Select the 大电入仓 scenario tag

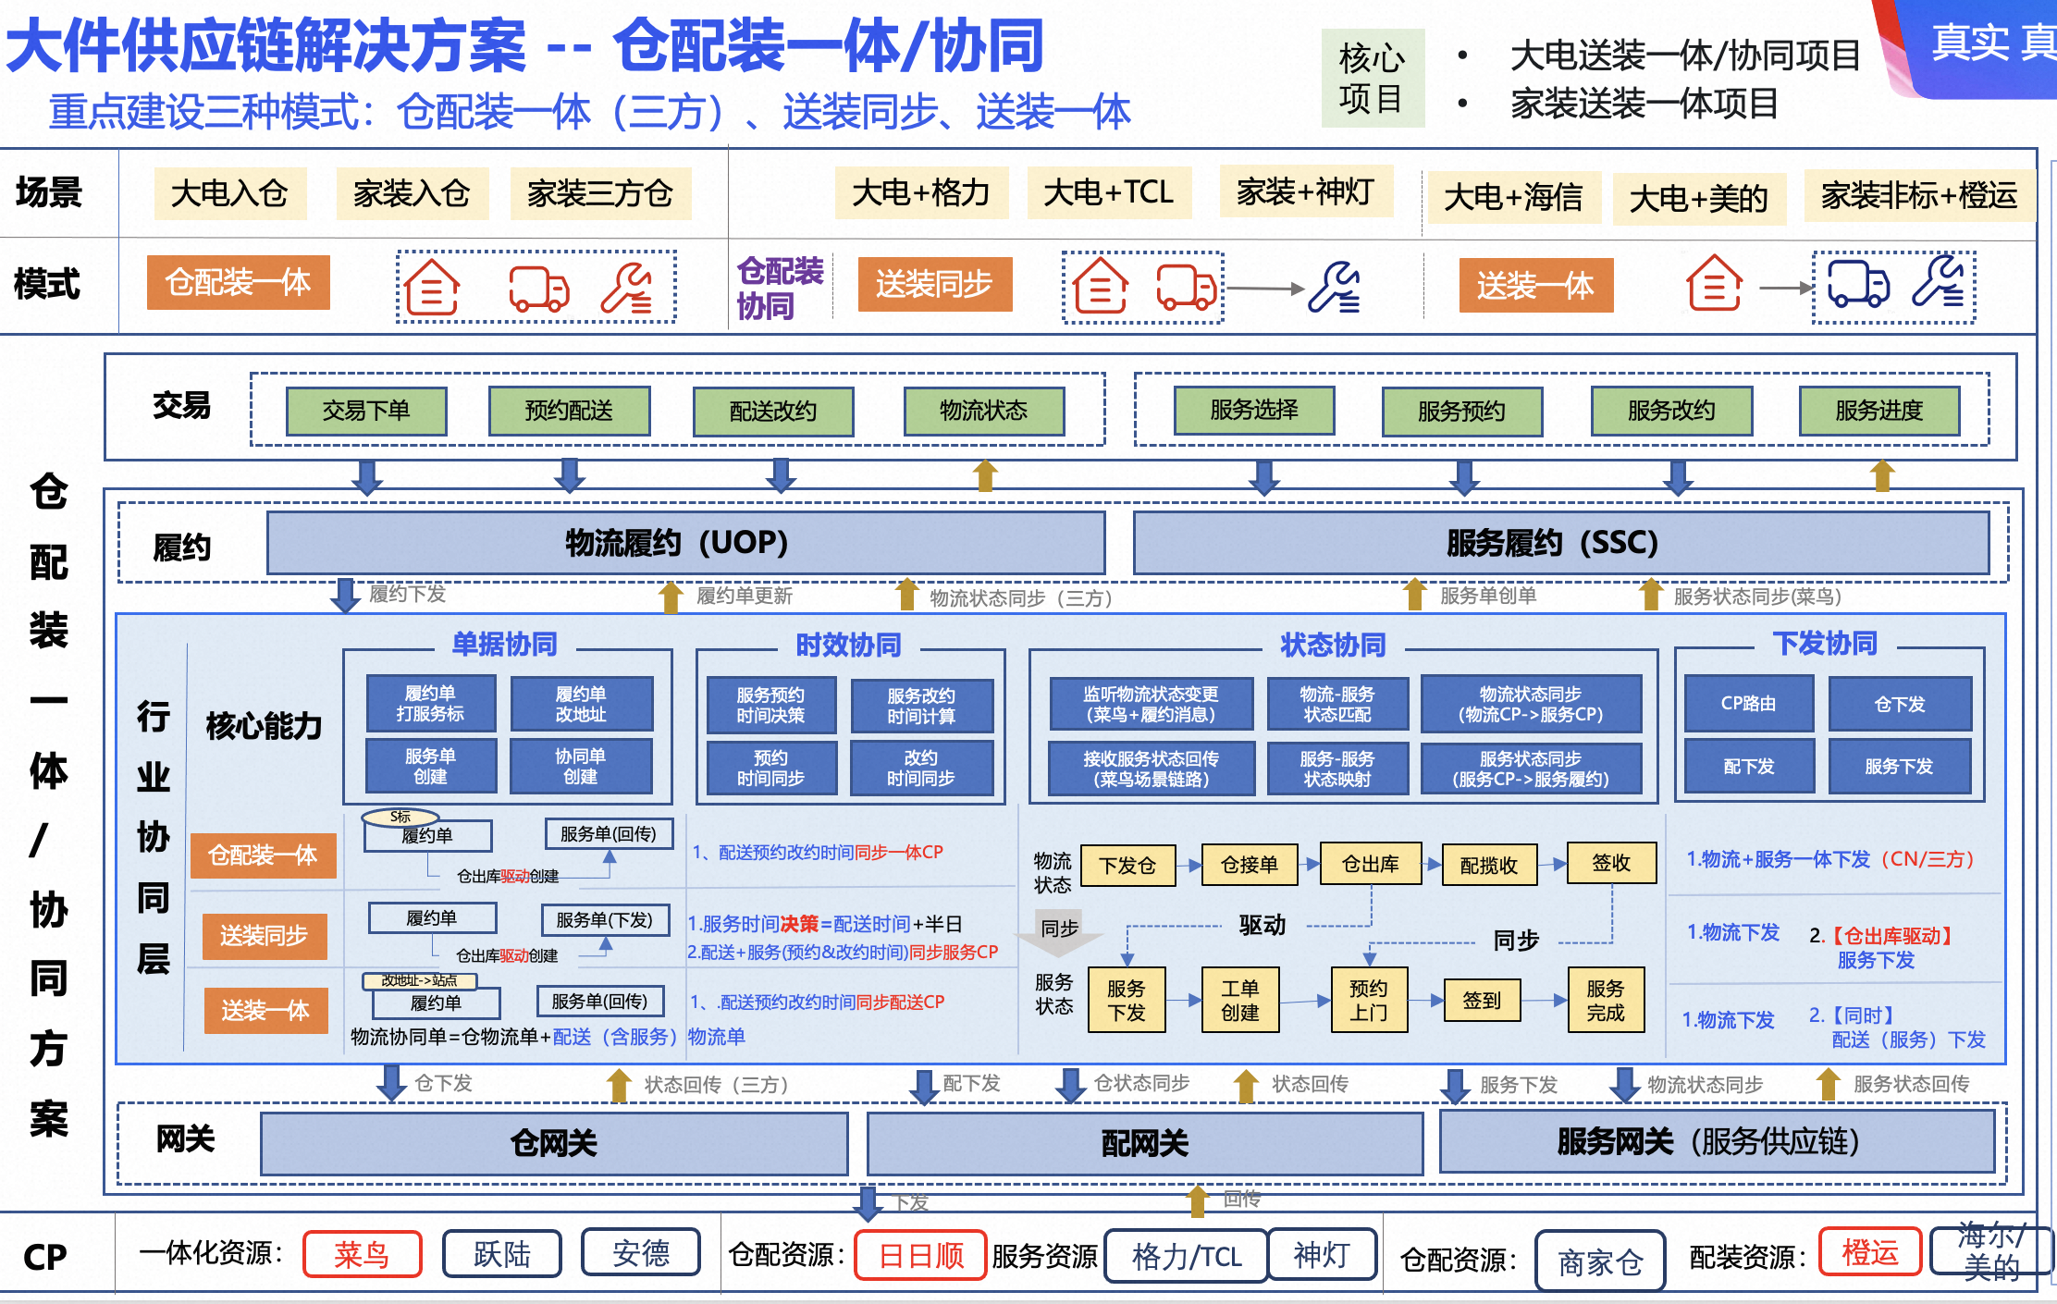(x=229, y=193)
